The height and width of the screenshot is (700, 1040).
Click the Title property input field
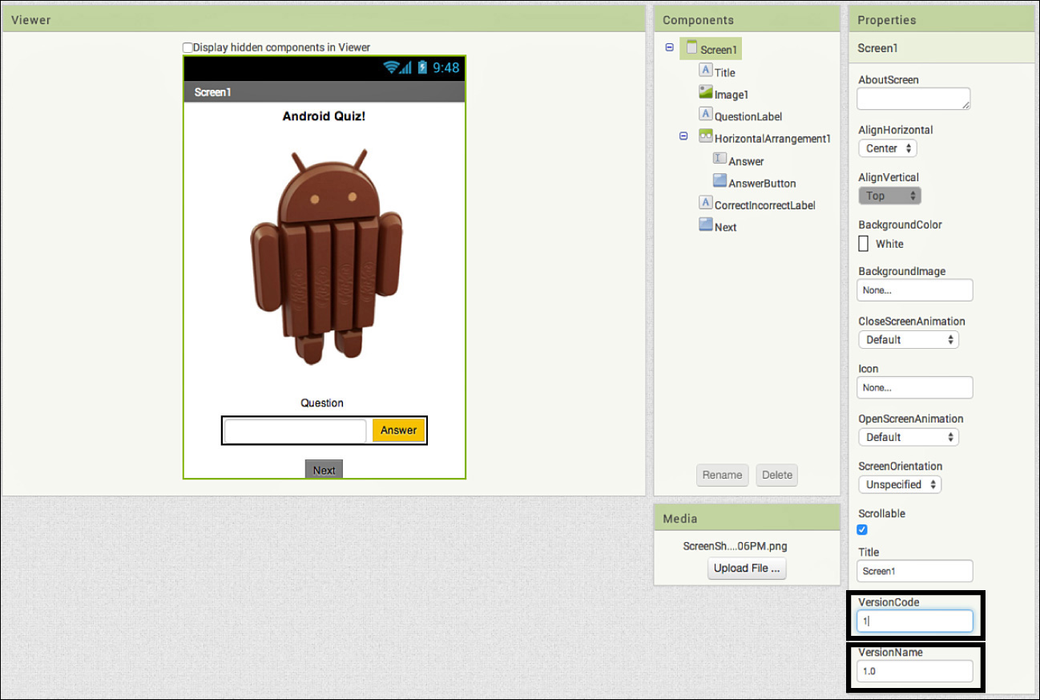click(915, 571)
